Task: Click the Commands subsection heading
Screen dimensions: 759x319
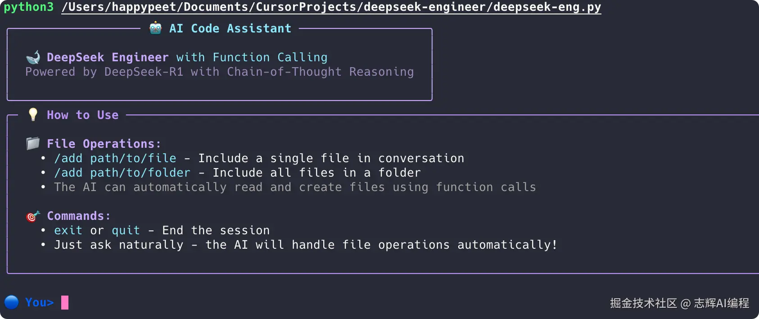Action: pyautogui.click(x=79, y=216)
